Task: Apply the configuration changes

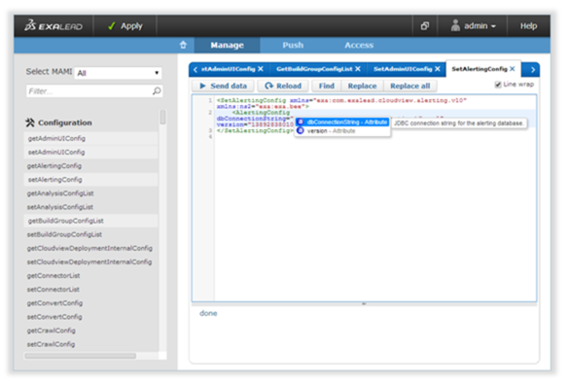Action: 125,26
